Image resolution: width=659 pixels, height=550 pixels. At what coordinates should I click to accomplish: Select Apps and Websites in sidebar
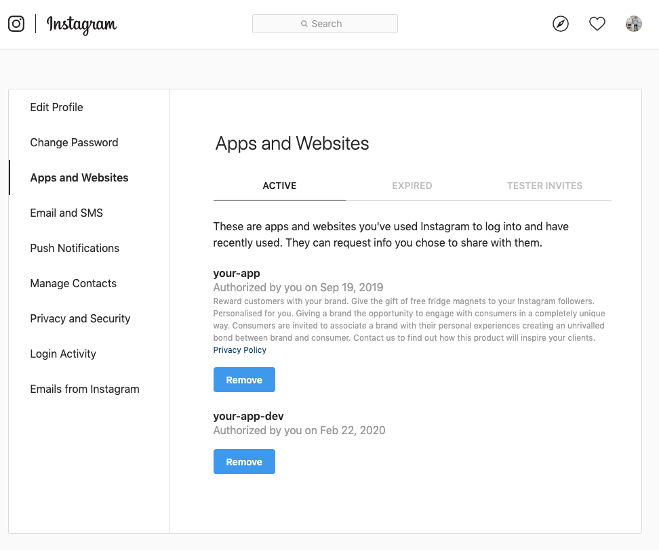click(x=79, y=177)
